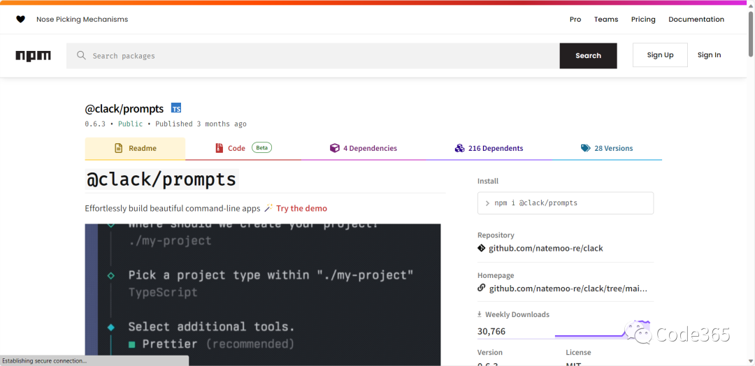Focus the Search packages input field

[313, 56]
